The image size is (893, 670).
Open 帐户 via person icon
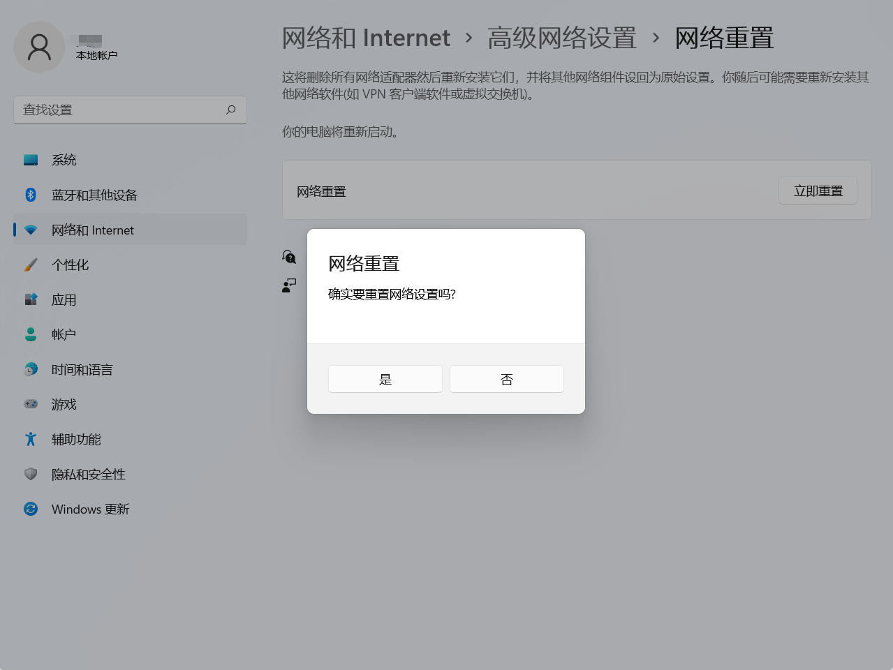[x=31, y=334]
